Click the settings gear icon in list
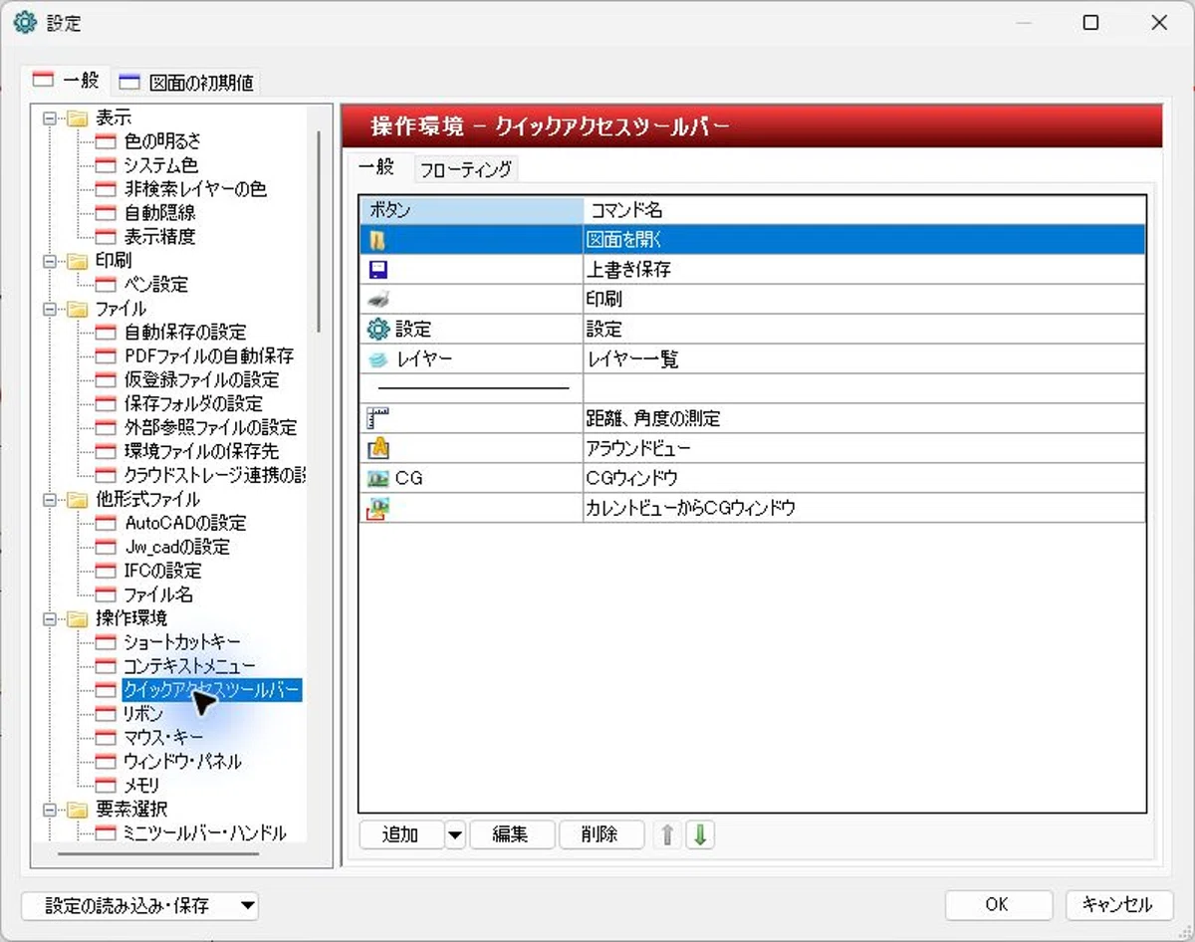 tap(378, 329)
